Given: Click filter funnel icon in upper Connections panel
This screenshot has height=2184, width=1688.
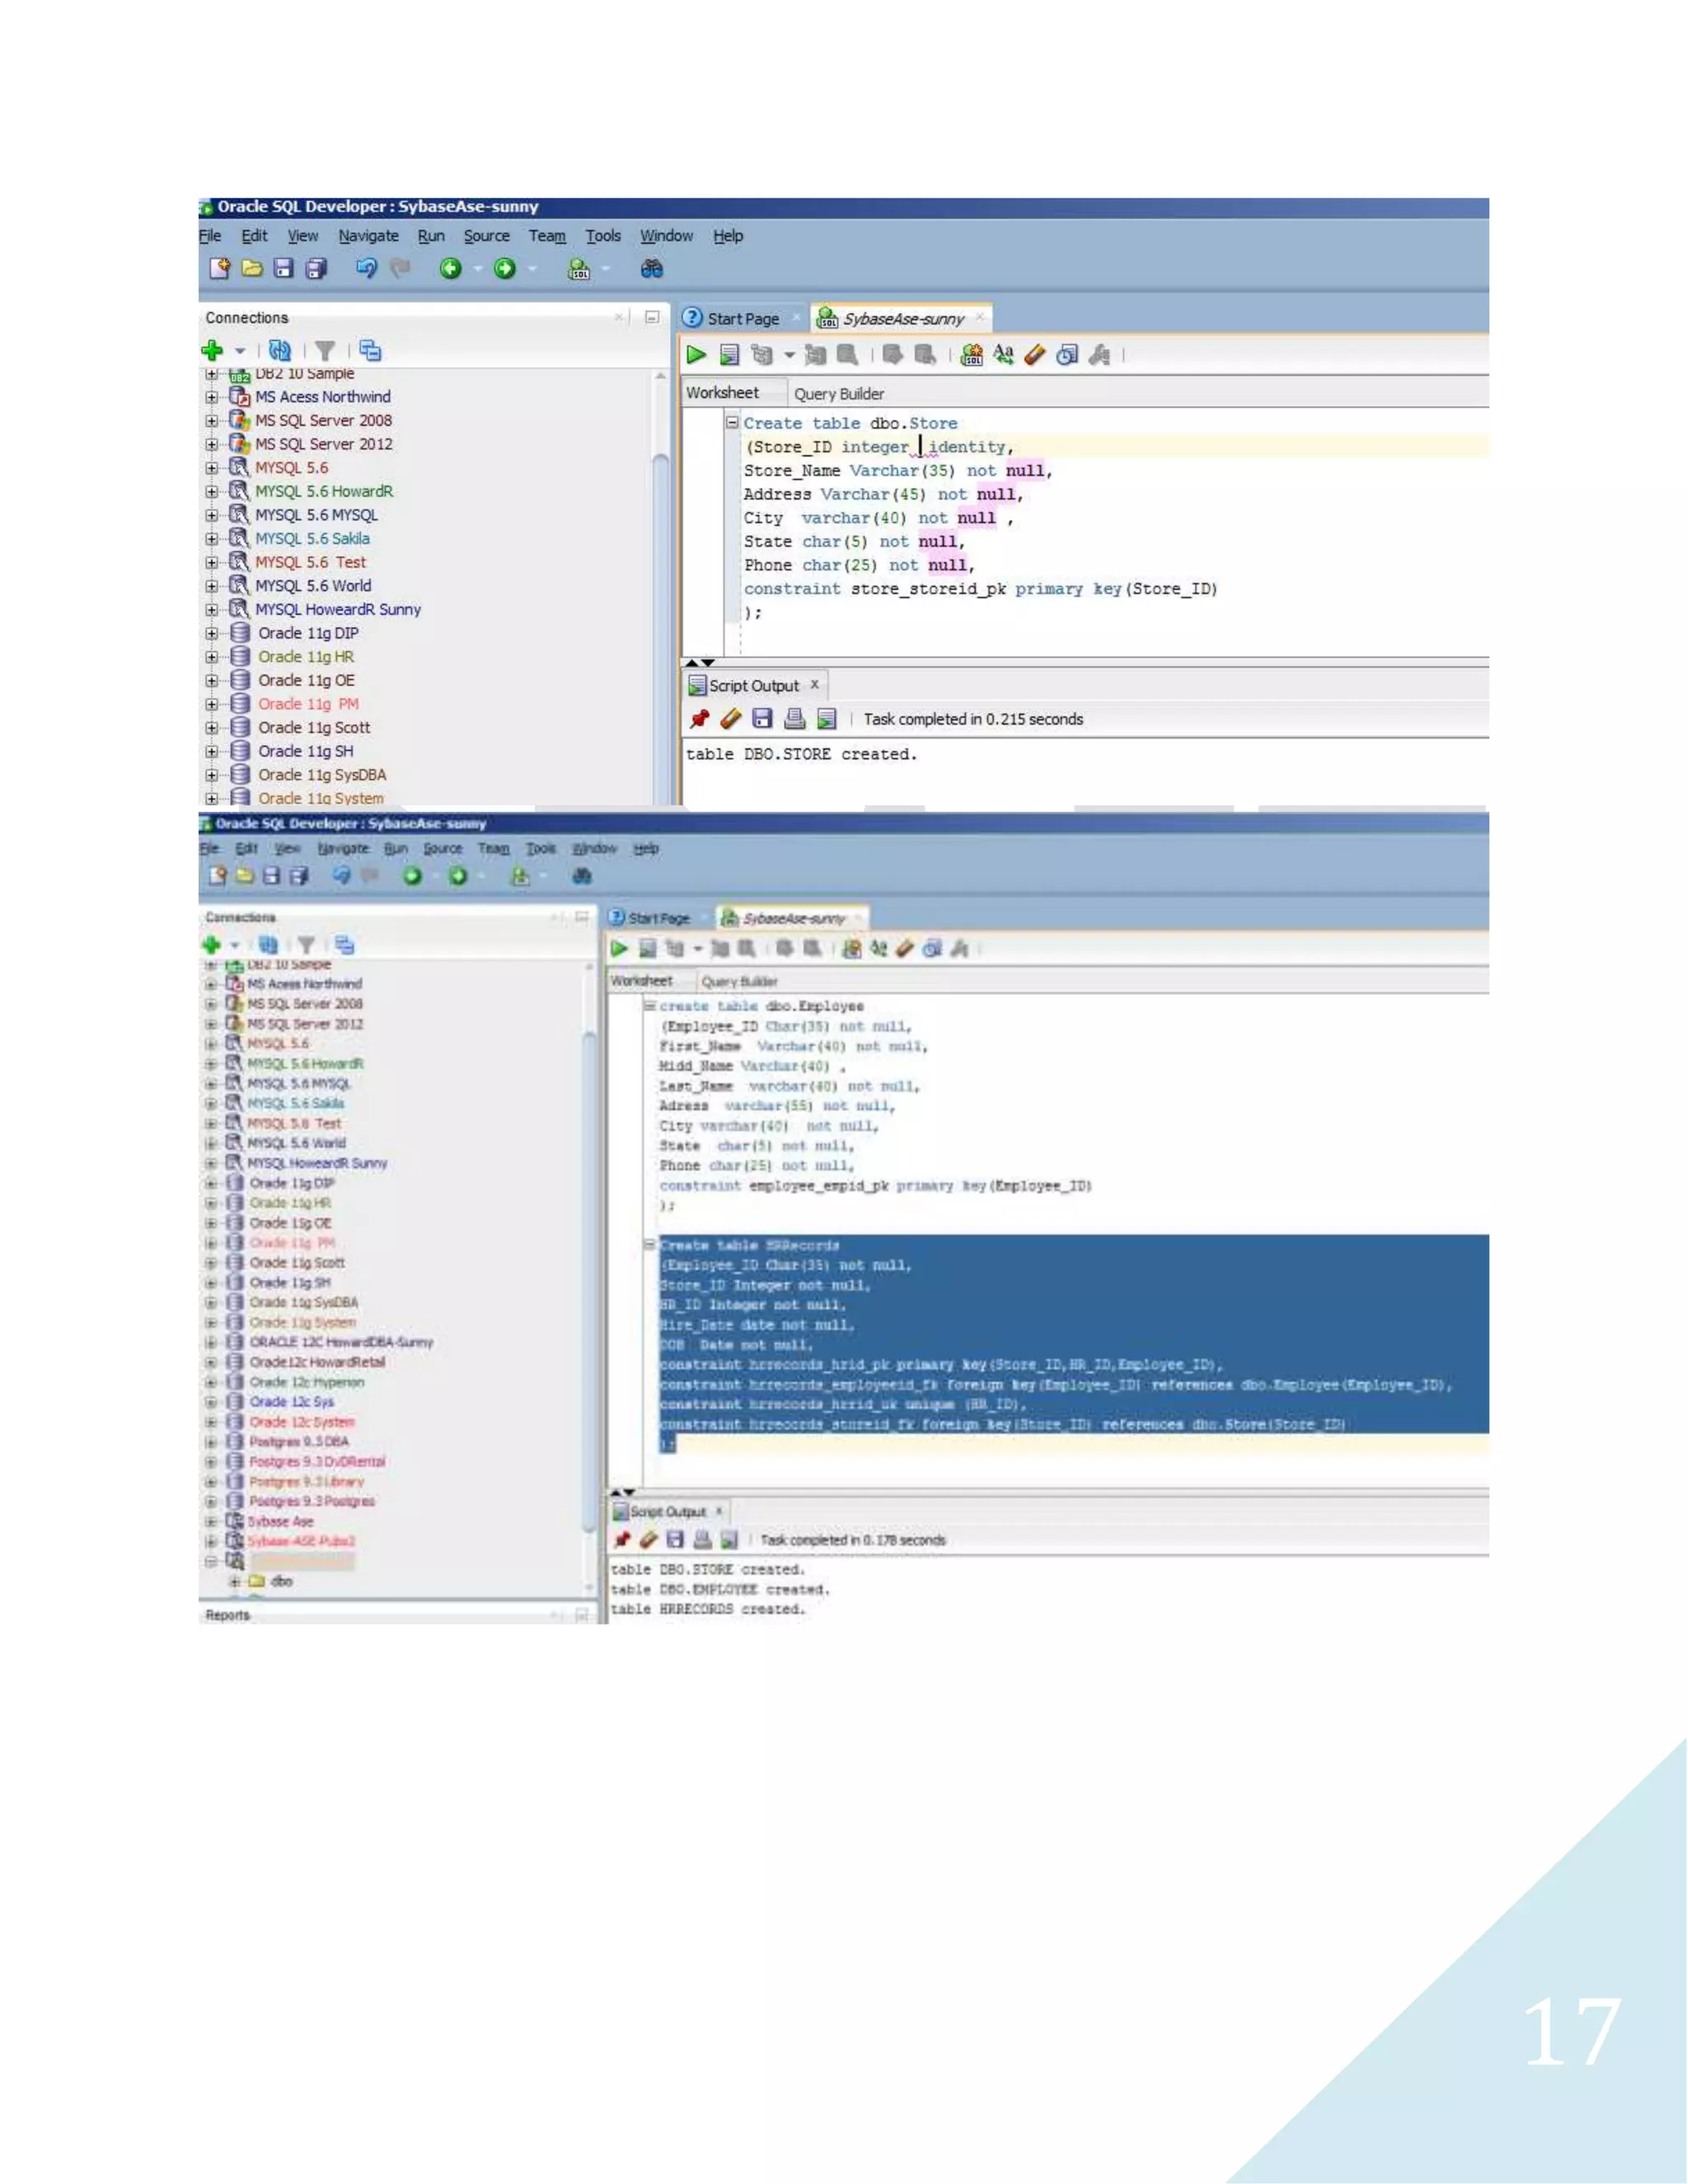Looking at the screenshot, I should click(325, 350).
